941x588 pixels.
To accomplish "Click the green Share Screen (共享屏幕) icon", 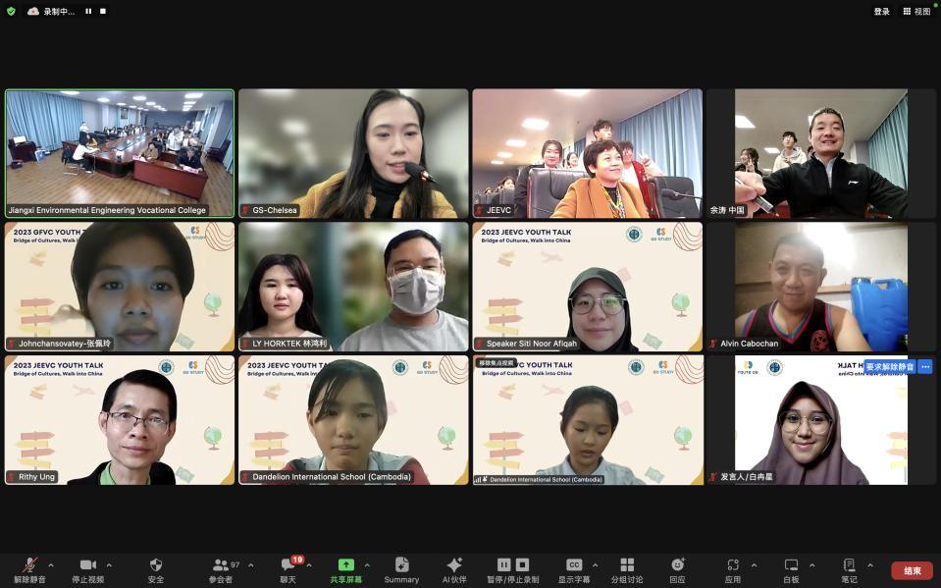I will point(345,565).
